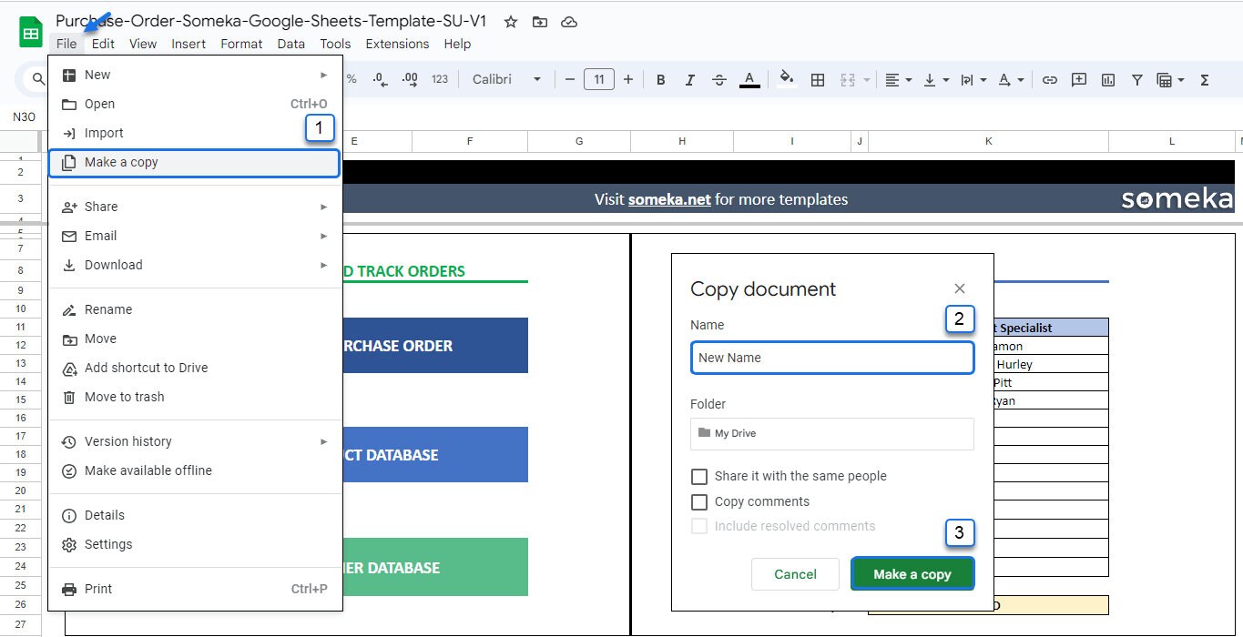The width and height of the screenshot is (1243, 637).
Task: Select Version history in the File menu
Action: coord(127,441)
